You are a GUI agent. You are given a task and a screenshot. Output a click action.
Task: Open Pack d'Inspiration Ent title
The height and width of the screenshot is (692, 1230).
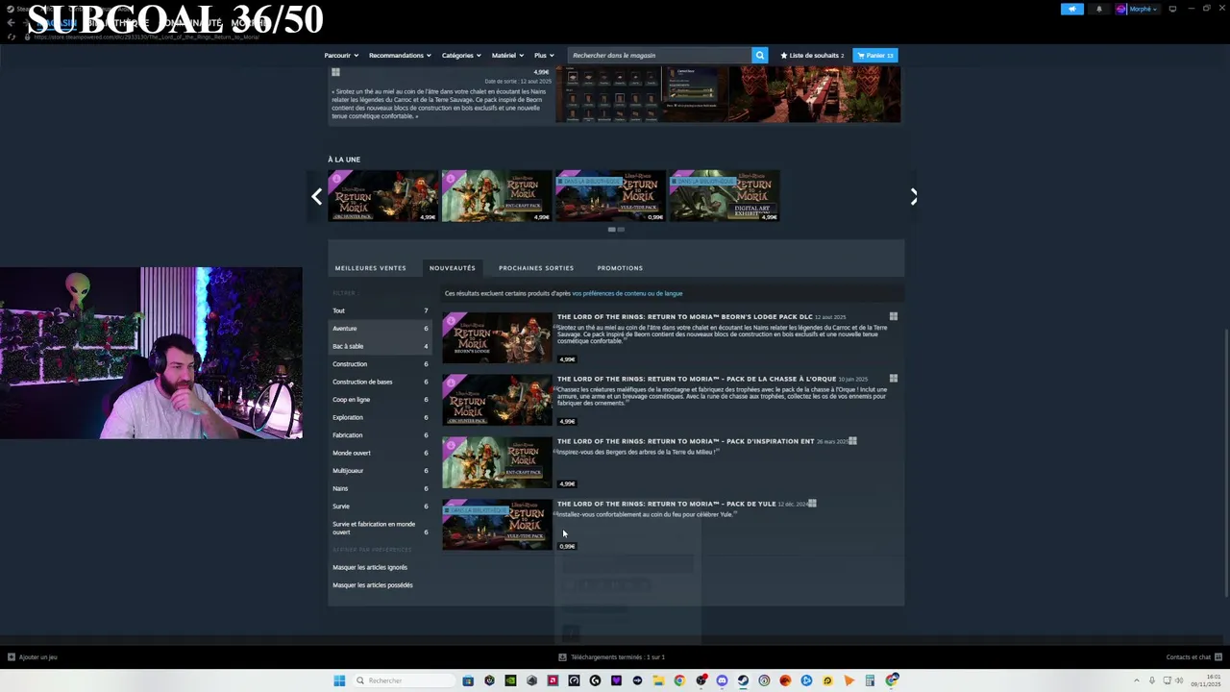coord(685,441)
